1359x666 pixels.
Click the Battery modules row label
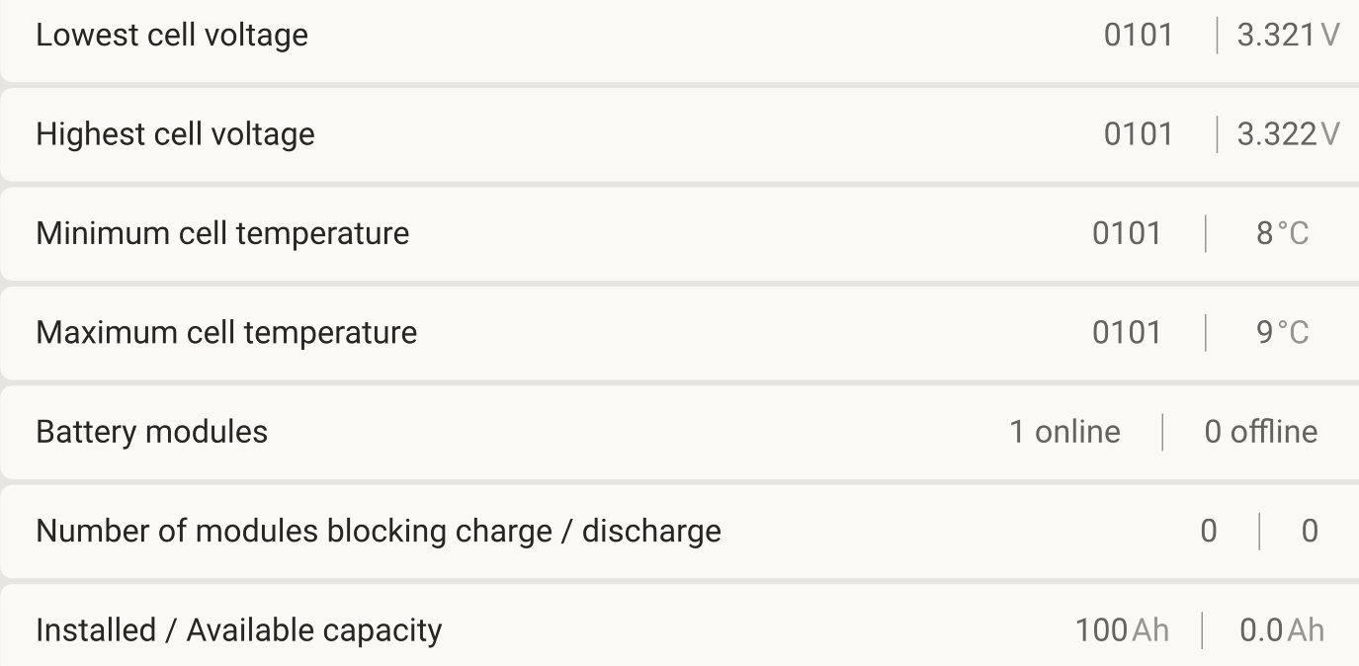(x=151, y=432)
